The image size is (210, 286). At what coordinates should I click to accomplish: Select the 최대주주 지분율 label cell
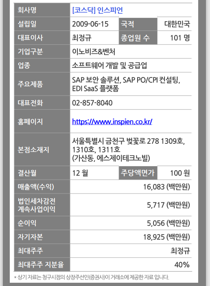pos(42,264)
